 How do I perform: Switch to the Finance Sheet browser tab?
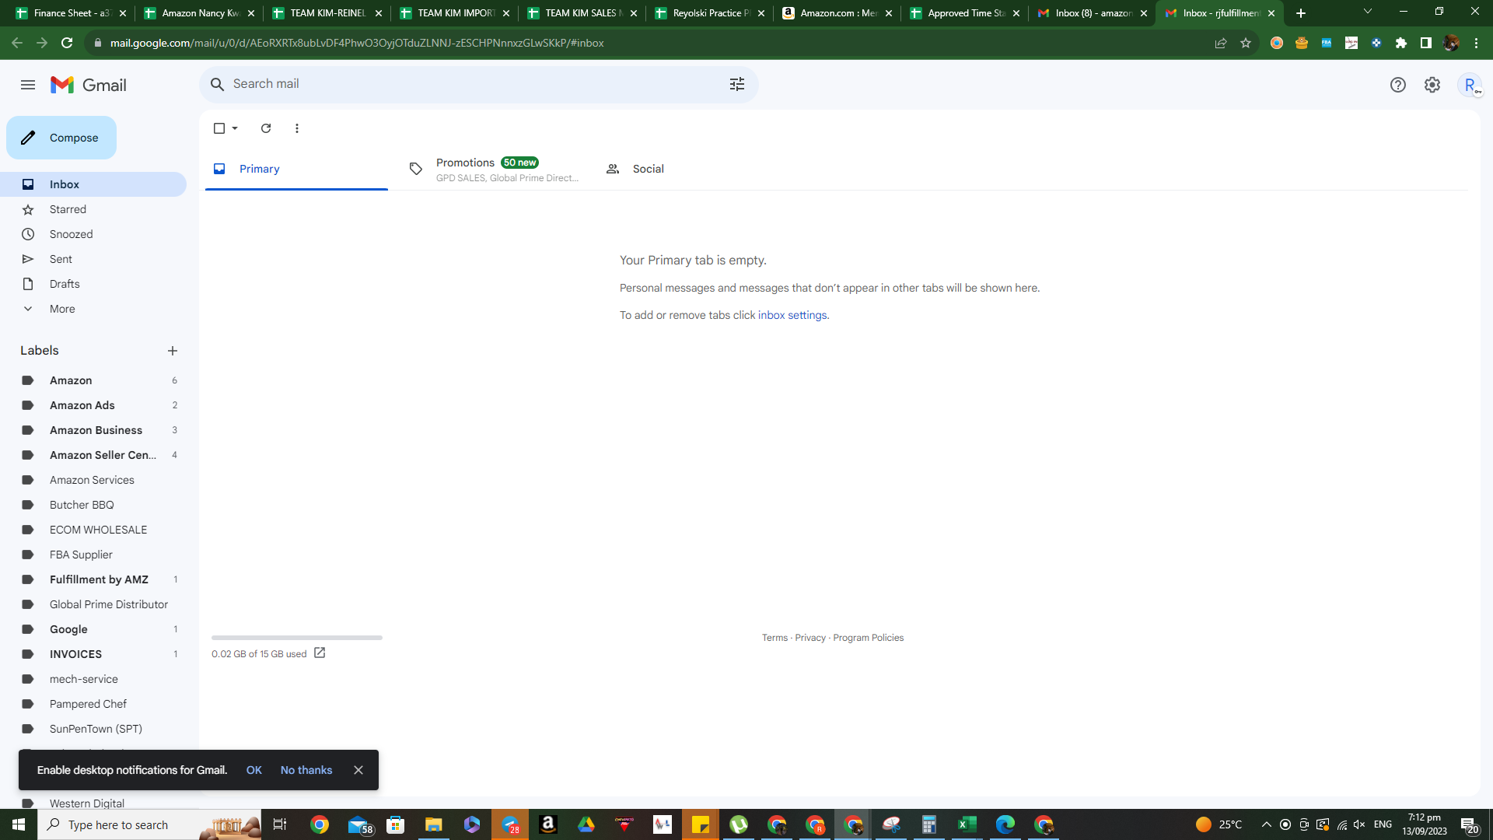coord(70,13)
